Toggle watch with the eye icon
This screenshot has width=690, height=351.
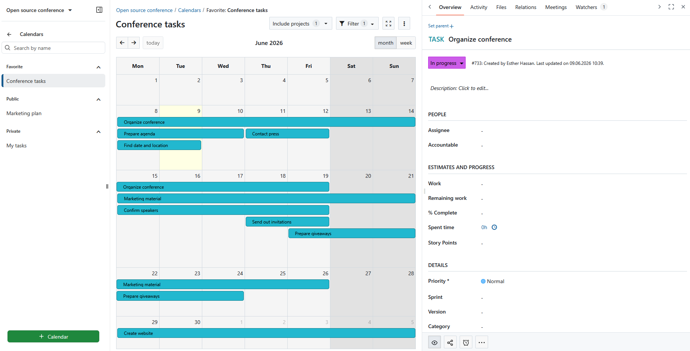pyautogui.click(x=435, y=342)
